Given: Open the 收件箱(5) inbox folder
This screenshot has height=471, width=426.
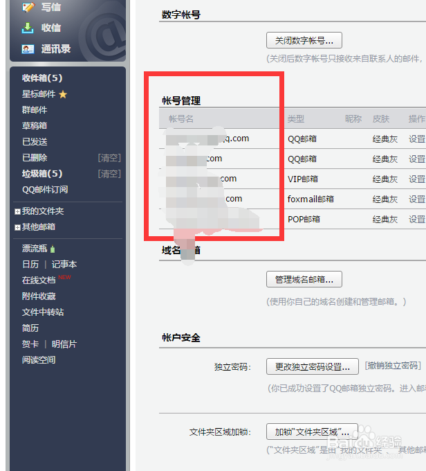Looking at the screenshot, I should (42, 78).
